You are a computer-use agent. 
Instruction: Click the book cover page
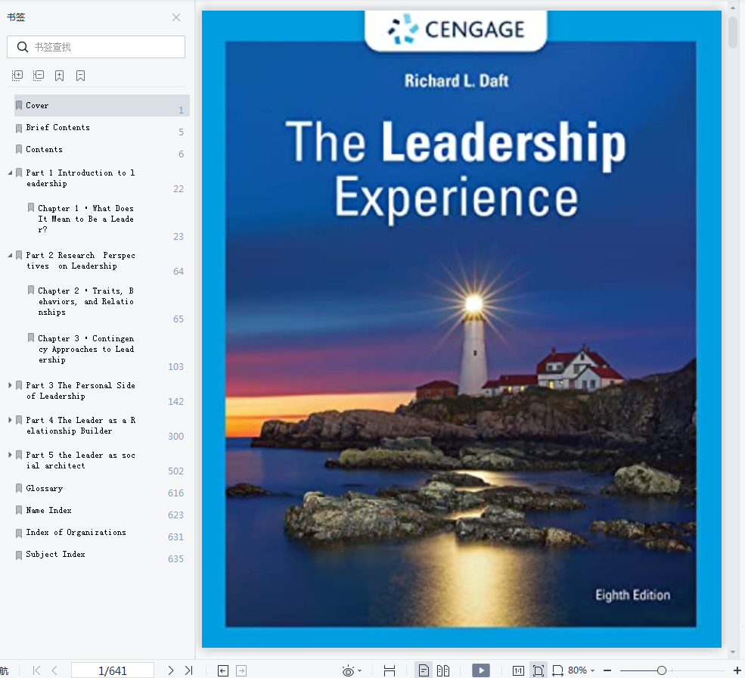pos(461,329)
